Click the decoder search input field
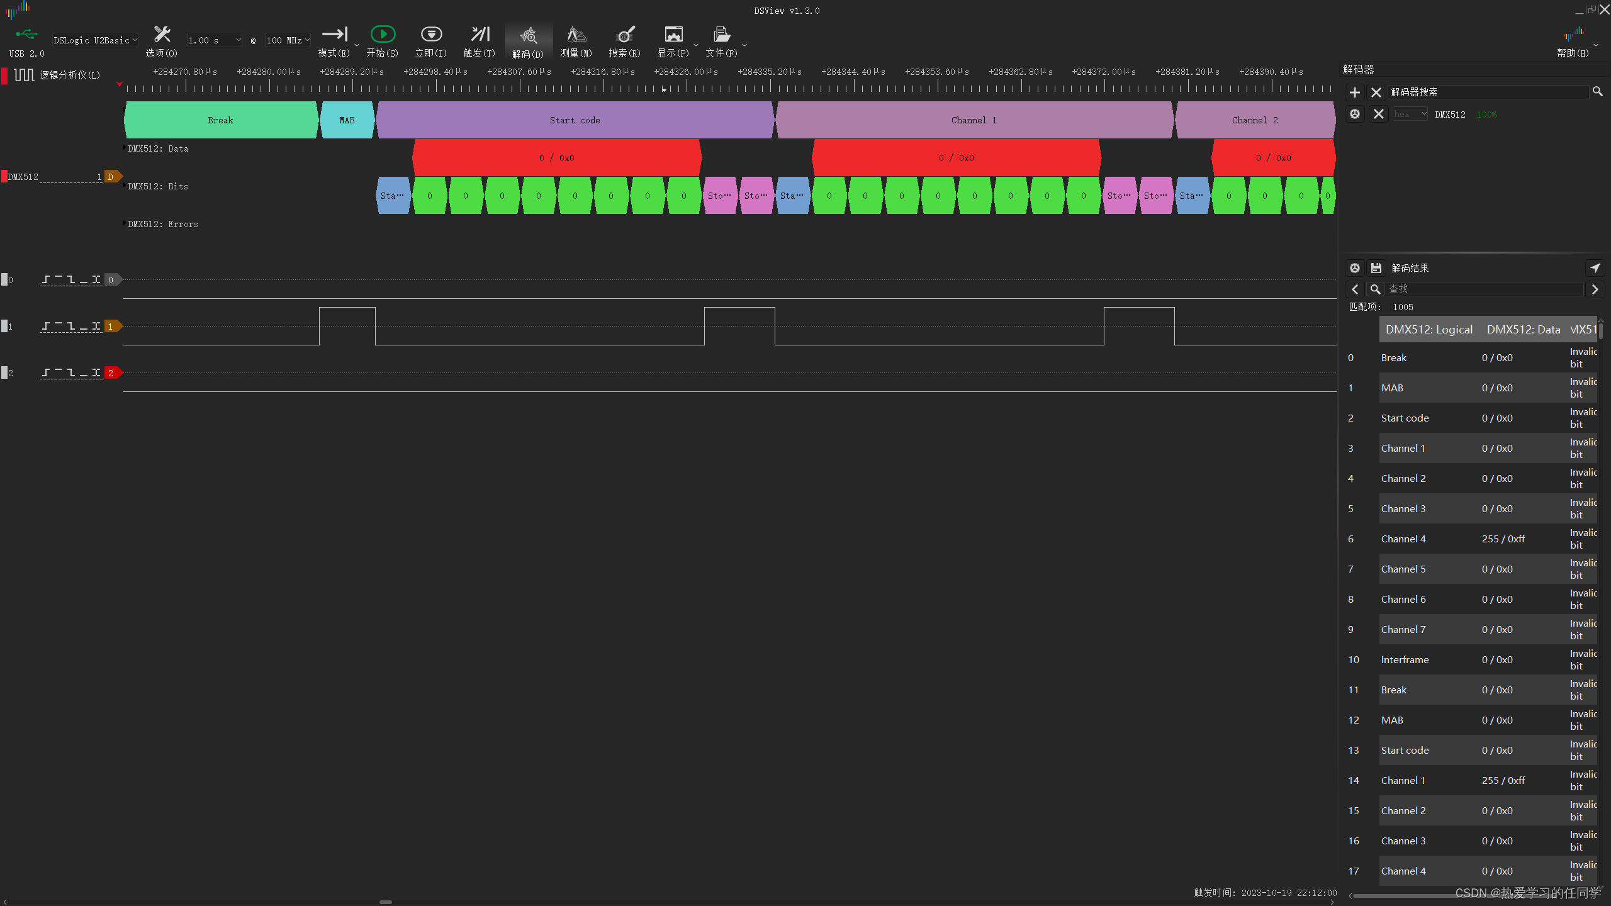The height and width of the screenshot is (906, 1611). point(1488,92)
